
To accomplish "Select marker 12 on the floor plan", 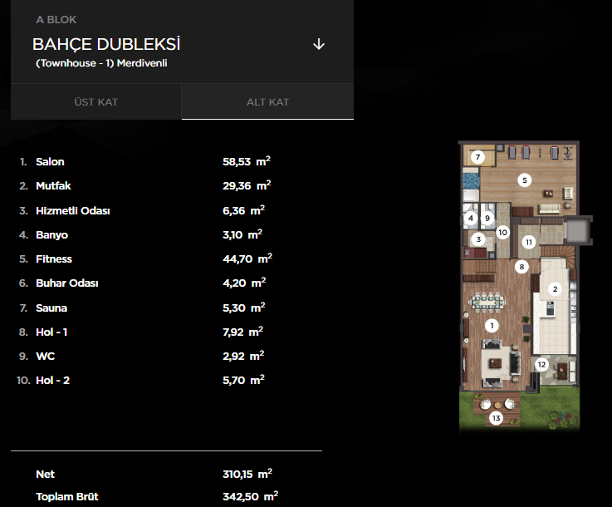I will click(541, 364).
